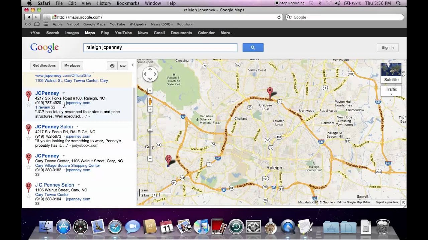This screenshot has width=428, height=240.
Task: Open YouTube in the Google bar
Action: (123, 33)
